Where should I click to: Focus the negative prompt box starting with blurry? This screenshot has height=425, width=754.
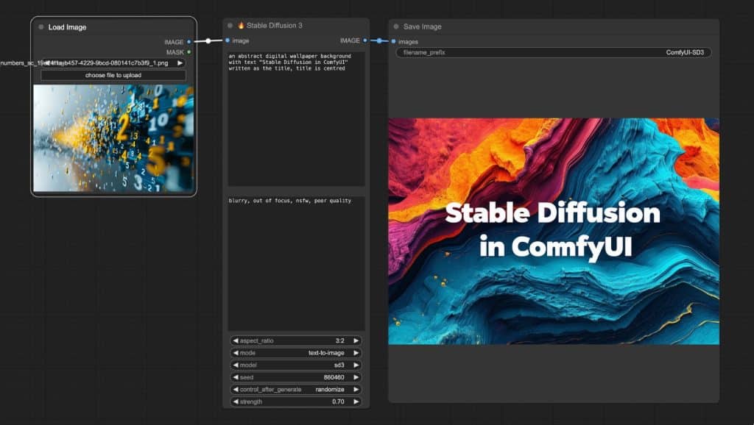point(296,263)
